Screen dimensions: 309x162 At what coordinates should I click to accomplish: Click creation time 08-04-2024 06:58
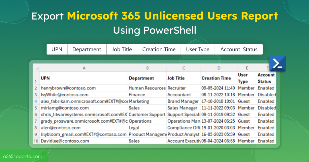[x=219, y=141]
